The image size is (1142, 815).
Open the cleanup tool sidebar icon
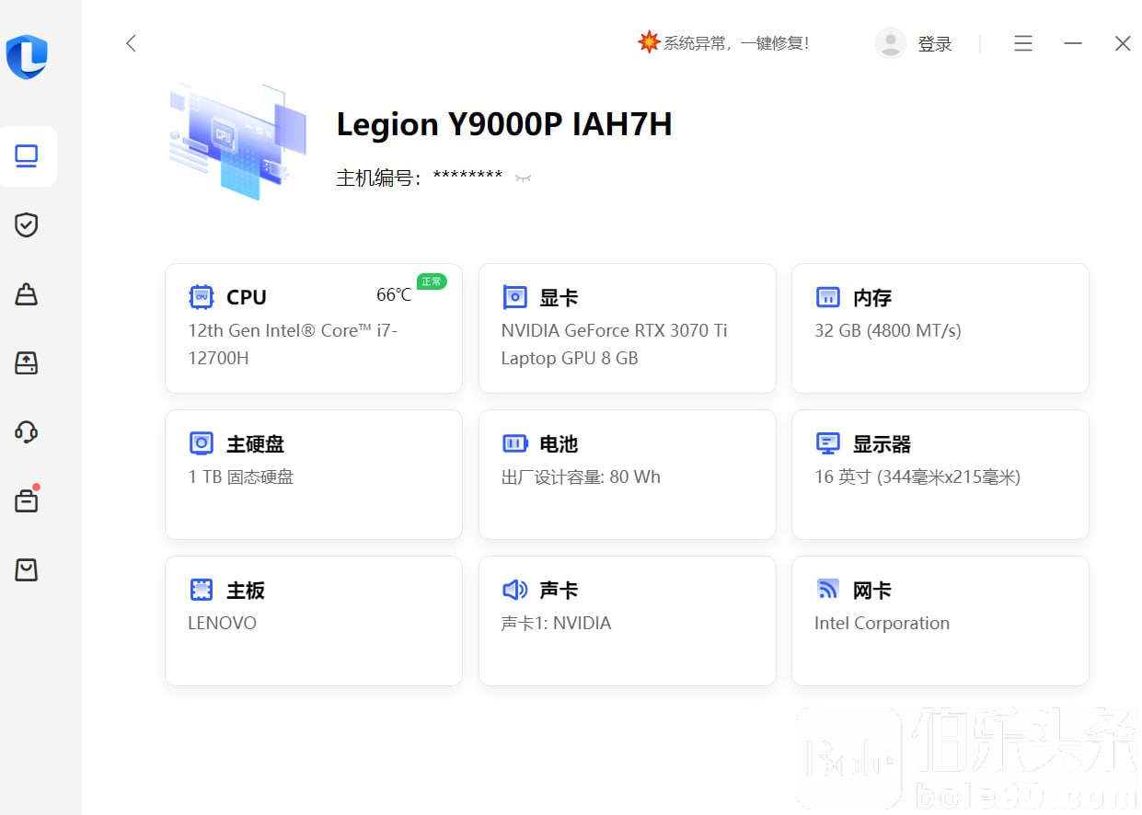tap(27, 294)
